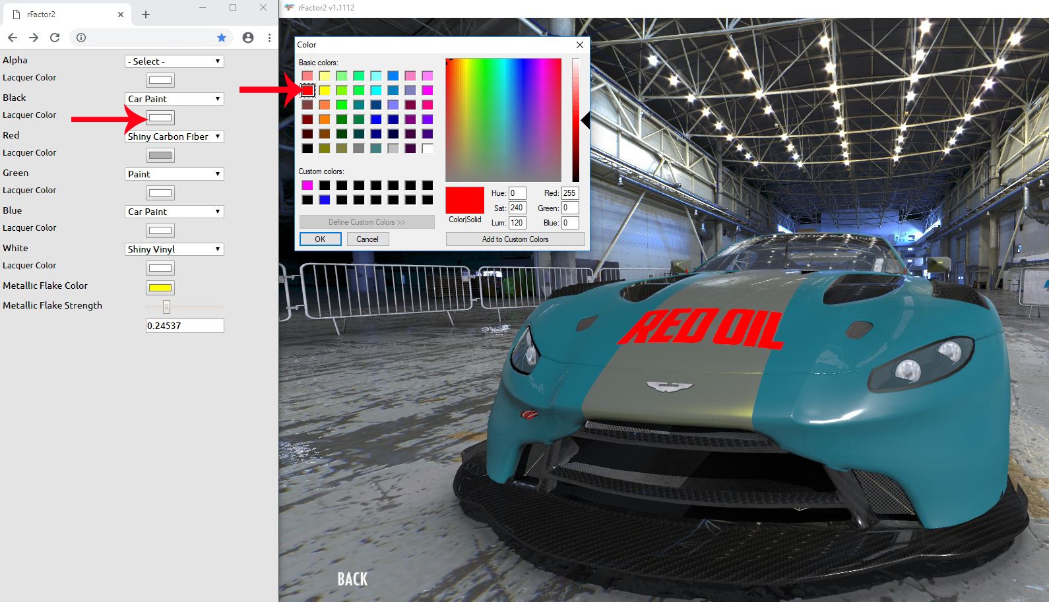
Task: Click in the color spectrum field
Action: point(503,120)
